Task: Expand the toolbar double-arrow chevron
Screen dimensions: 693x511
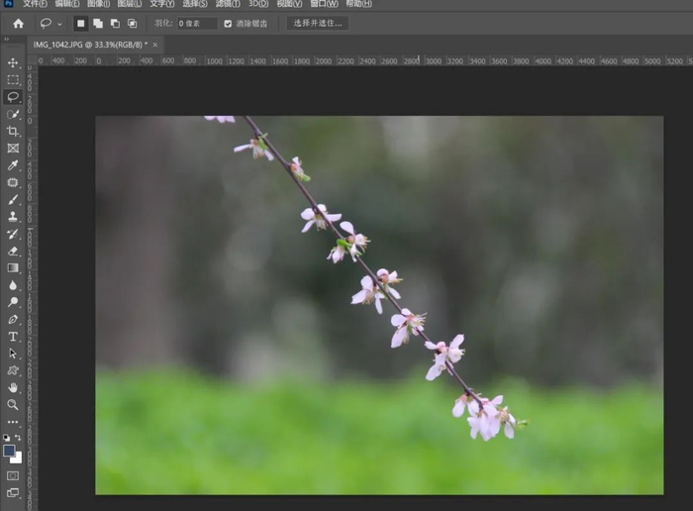Action: 7,40
